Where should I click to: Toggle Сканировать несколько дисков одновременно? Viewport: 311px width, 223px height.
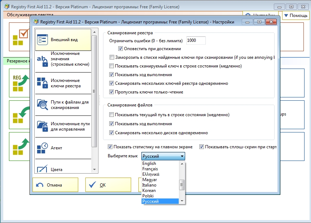(111, 133)
